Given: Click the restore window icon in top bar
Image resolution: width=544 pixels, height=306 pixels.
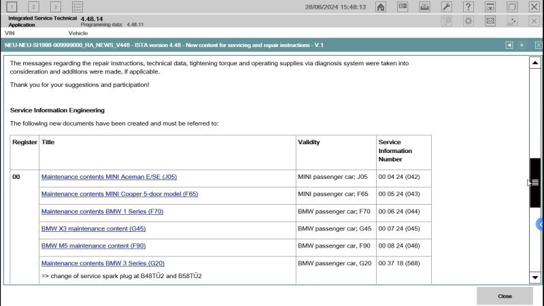Looking at the screenshot, I should pyautogui.click(x=512, y=7).
